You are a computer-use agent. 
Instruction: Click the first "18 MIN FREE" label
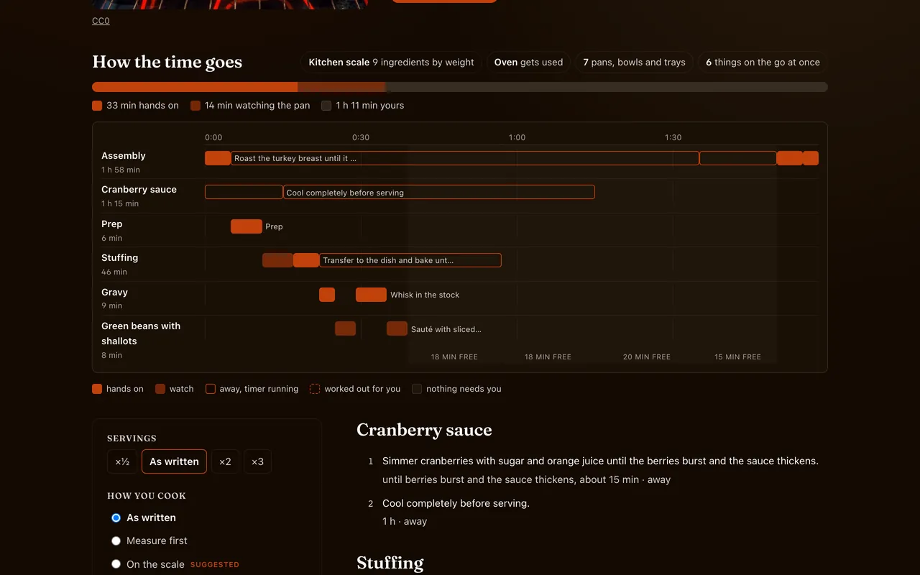pos(454,356)
